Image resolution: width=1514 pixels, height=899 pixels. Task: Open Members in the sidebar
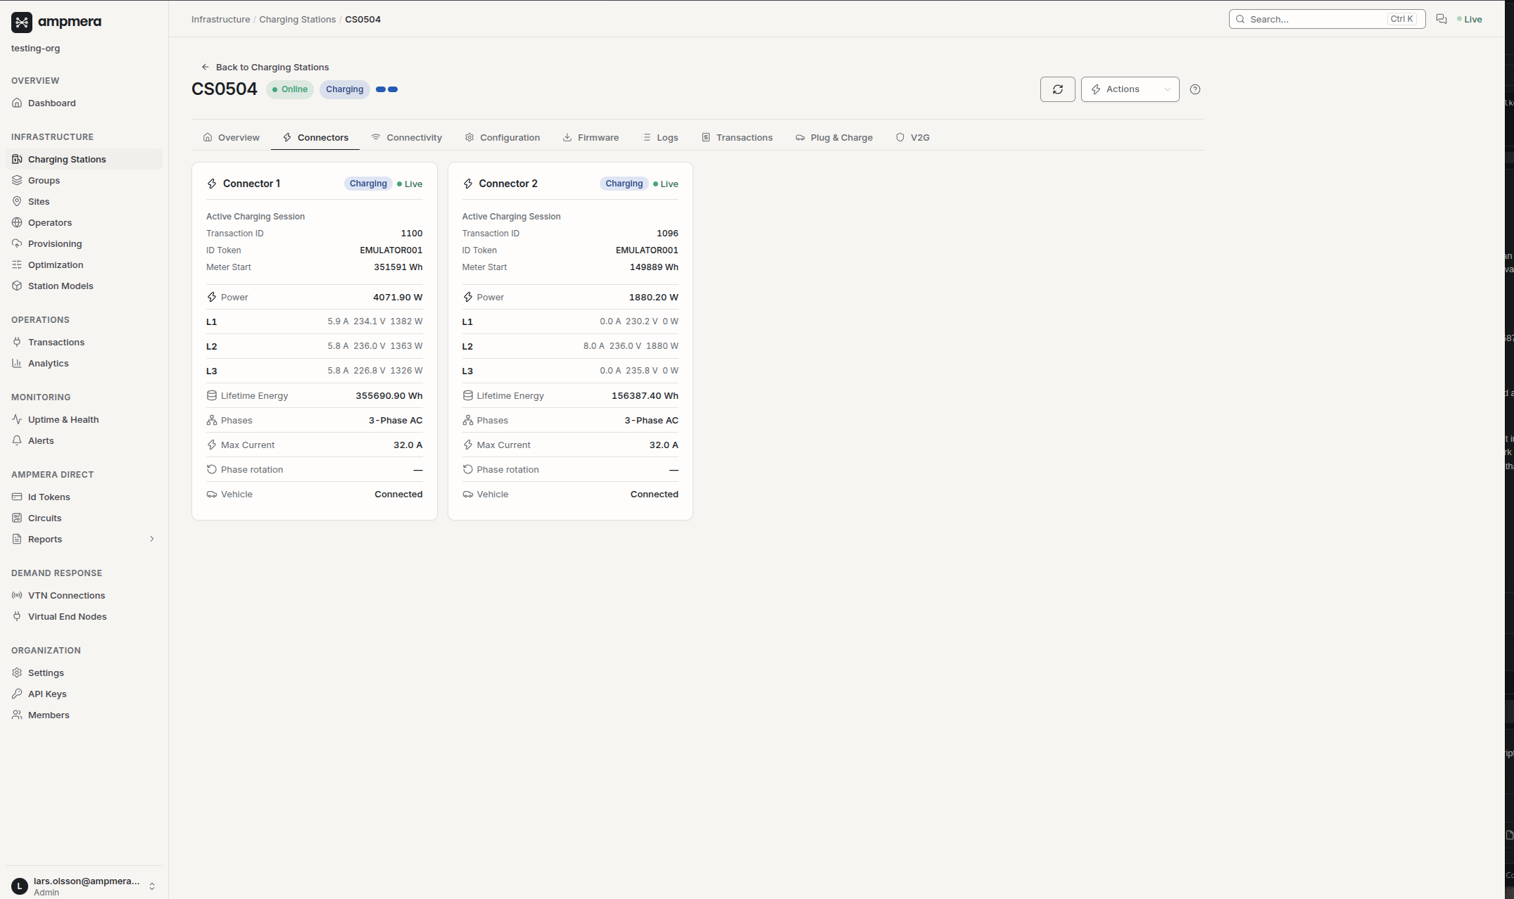click(84, 715)
